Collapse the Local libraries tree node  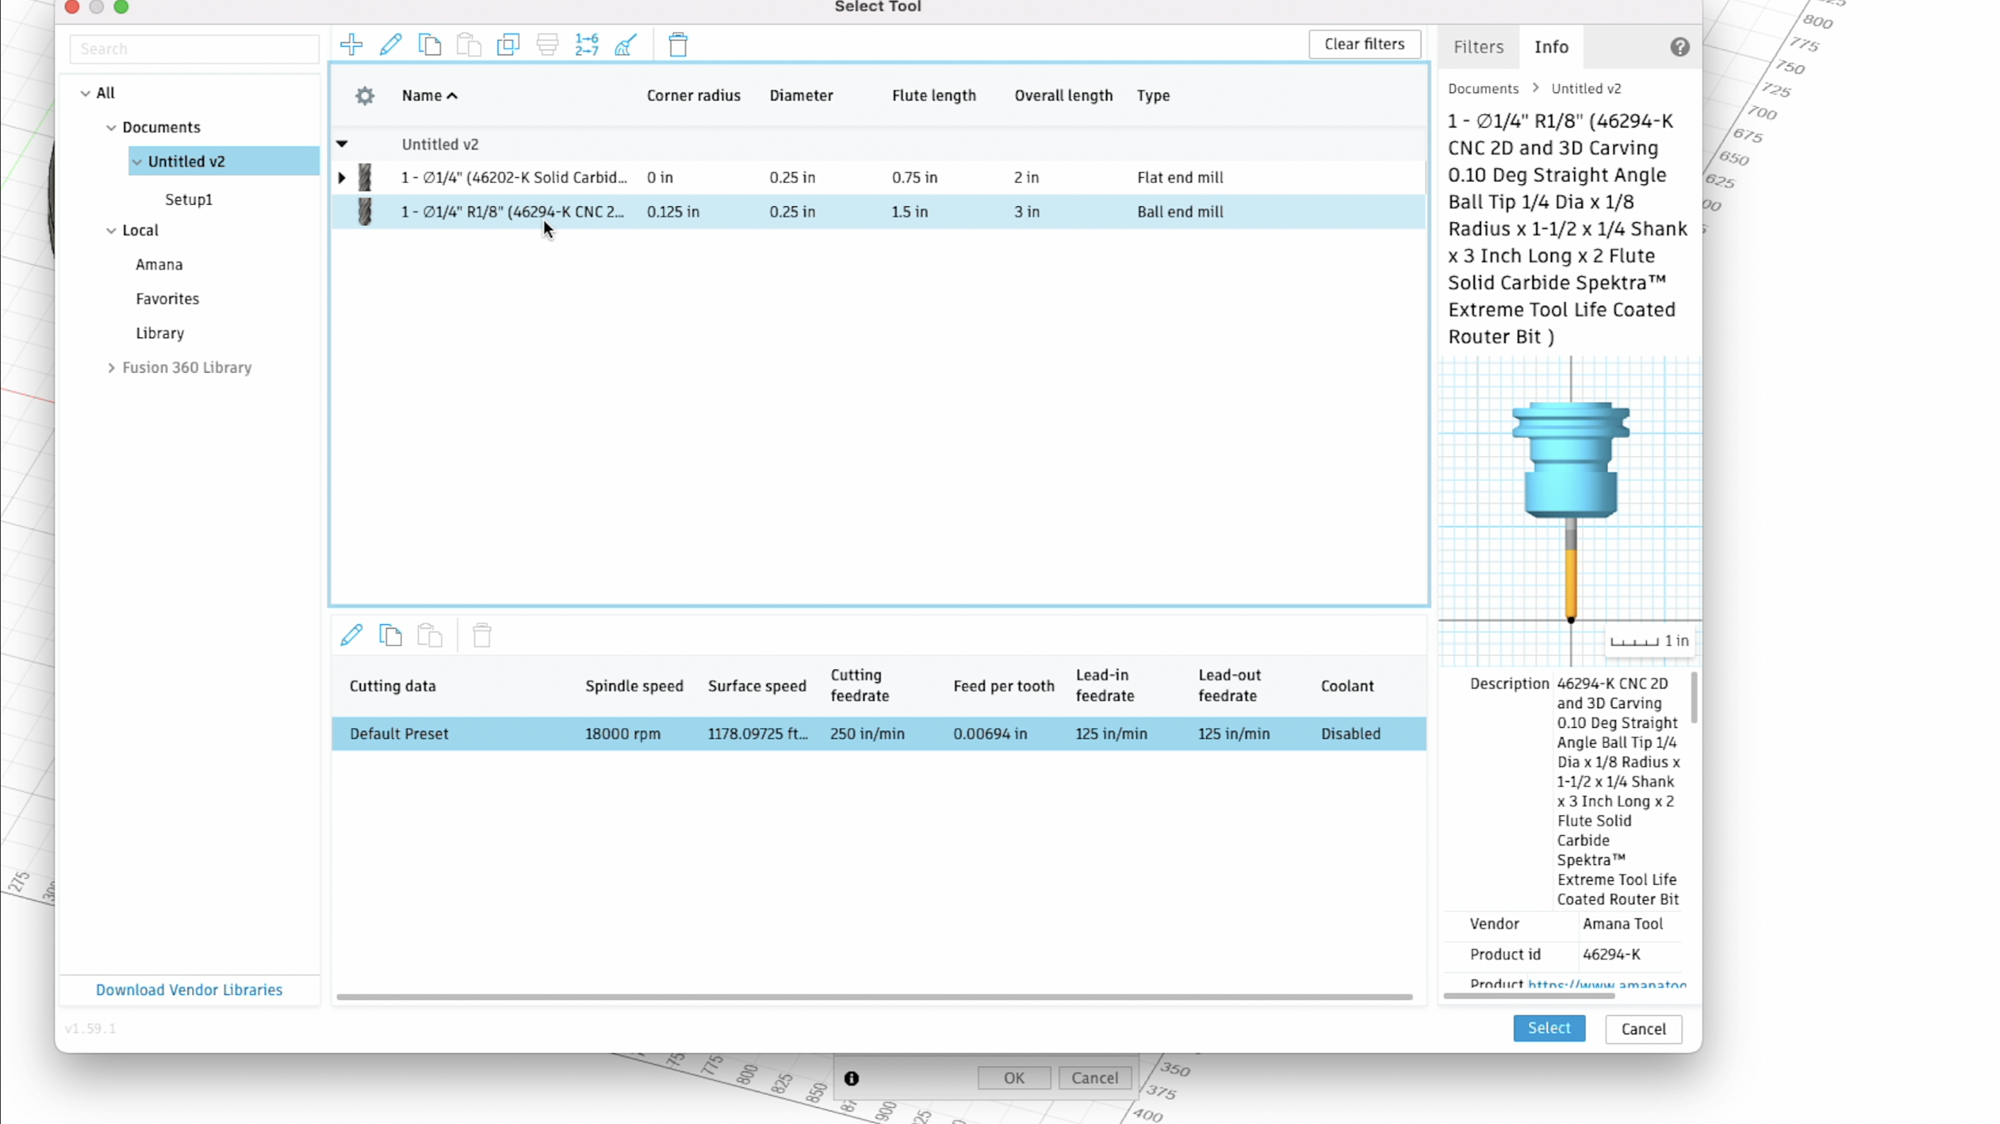tap(111, 231)
